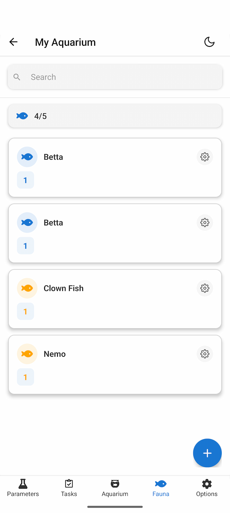Add a new fauna with the plus button
The image size is (230, 513).
[207, 453]
